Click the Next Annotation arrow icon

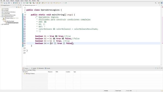coord(48,3)
